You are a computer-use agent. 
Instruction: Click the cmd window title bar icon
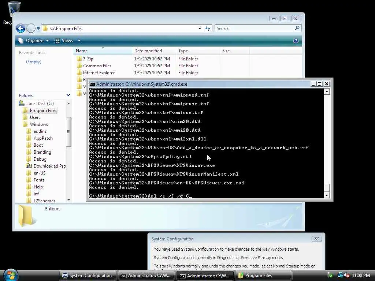(x=92, y=84)
